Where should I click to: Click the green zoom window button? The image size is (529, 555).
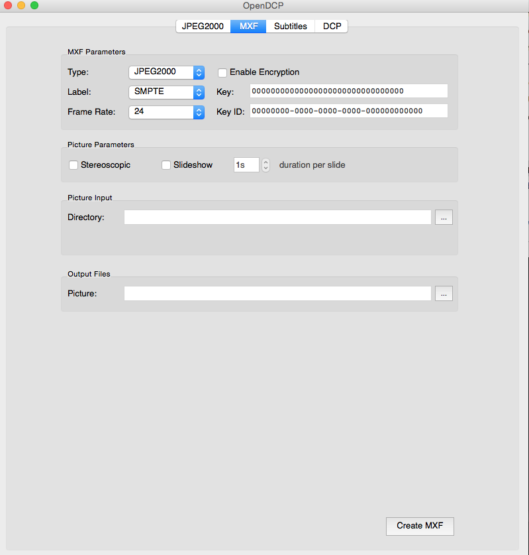point(34,5)
